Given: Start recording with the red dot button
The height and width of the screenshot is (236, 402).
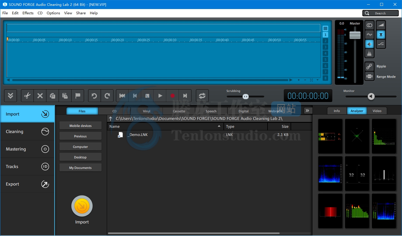Looking at the screenshot, I should pos(172,96).
